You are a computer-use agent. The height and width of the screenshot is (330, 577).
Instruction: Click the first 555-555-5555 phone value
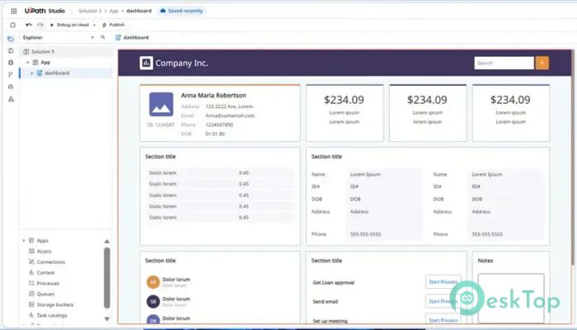click(x=365, y=234)
